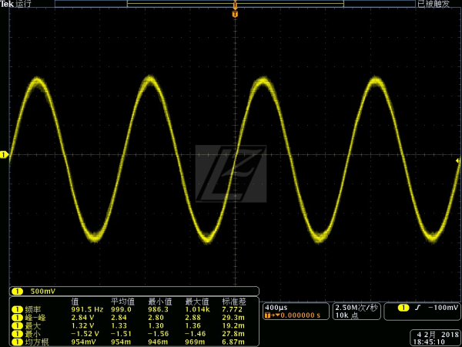The image size is (462, 347).
Task: Select the 最大 measurement label
Action: point(32,325)
